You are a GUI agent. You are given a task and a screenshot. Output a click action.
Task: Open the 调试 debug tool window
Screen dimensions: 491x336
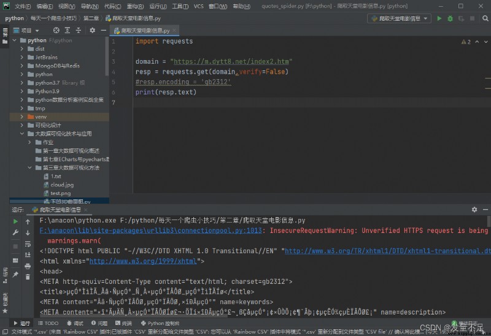click(75, 323)
